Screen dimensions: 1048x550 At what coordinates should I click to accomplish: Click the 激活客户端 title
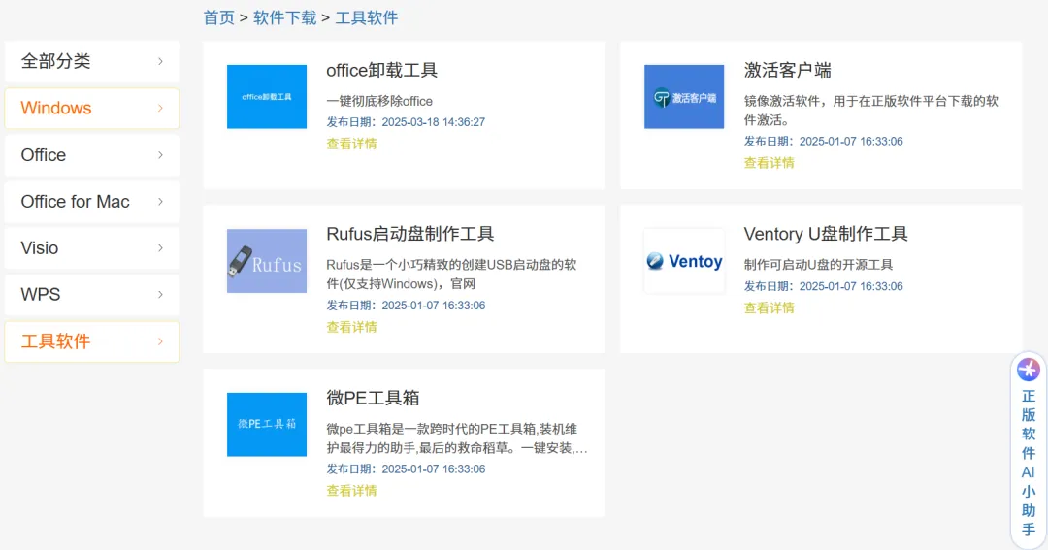[787, 70]
